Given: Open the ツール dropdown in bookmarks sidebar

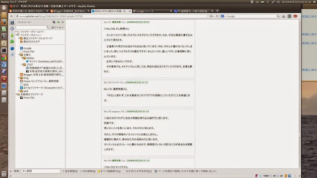Looking at the screenshot, I should click(x=57, y=28).
